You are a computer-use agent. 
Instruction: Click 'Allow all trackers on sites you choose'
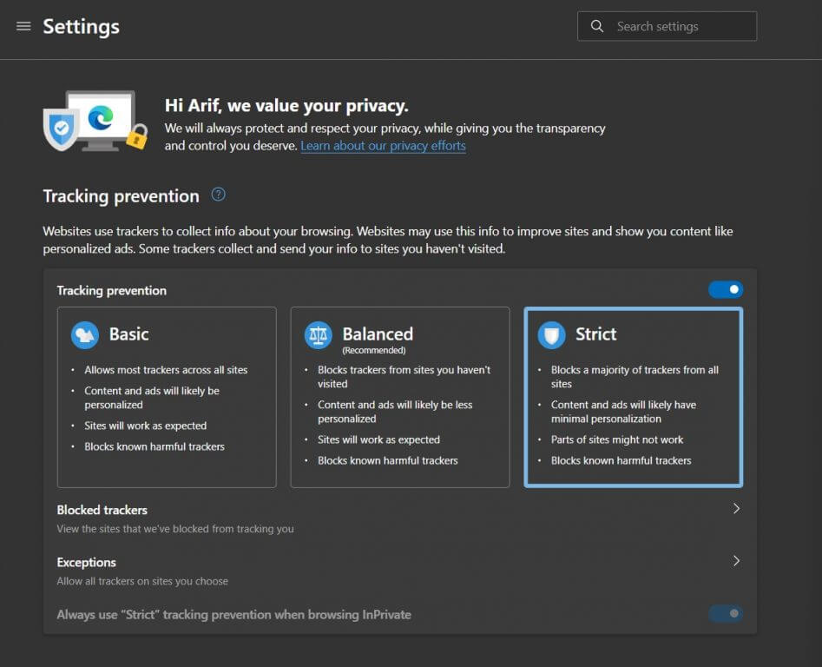[142, 581]
